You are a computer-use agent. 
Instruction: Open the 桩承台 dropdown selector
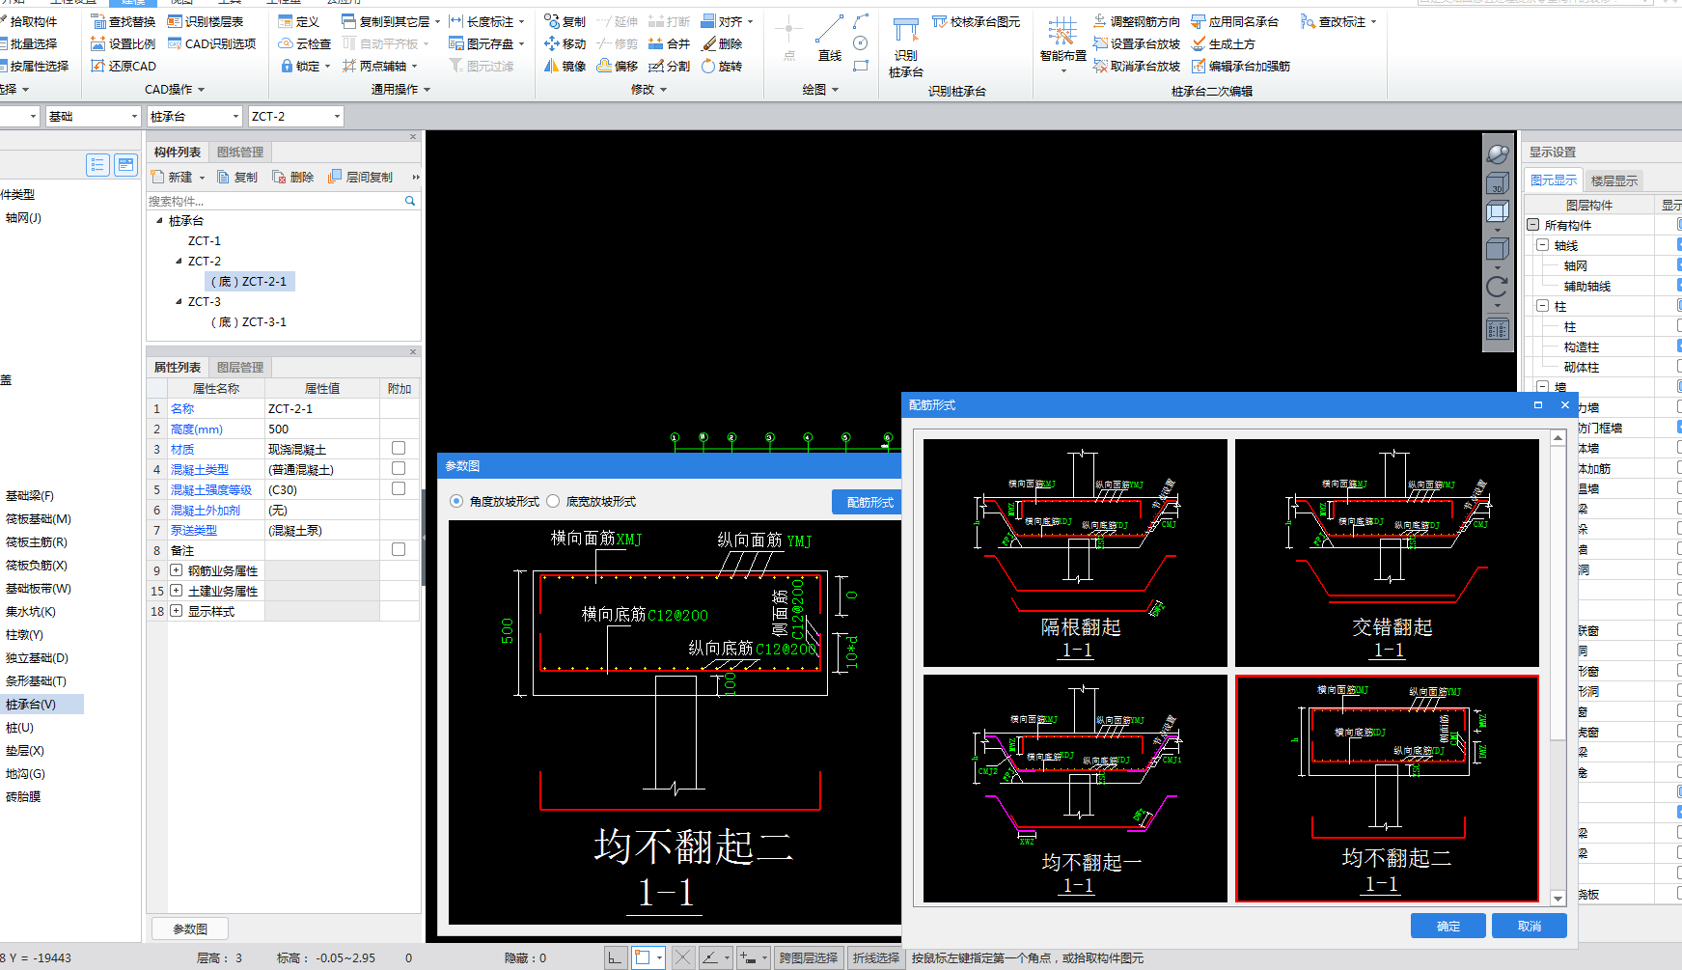tap(194, 116)
